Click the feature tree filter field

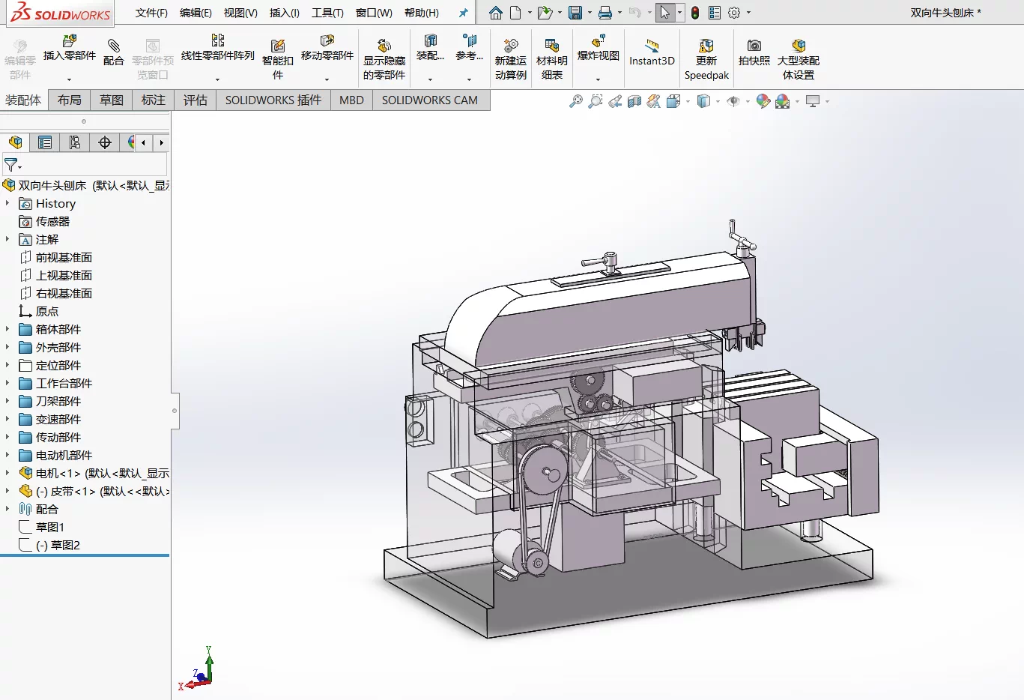[x=85, y=164]
